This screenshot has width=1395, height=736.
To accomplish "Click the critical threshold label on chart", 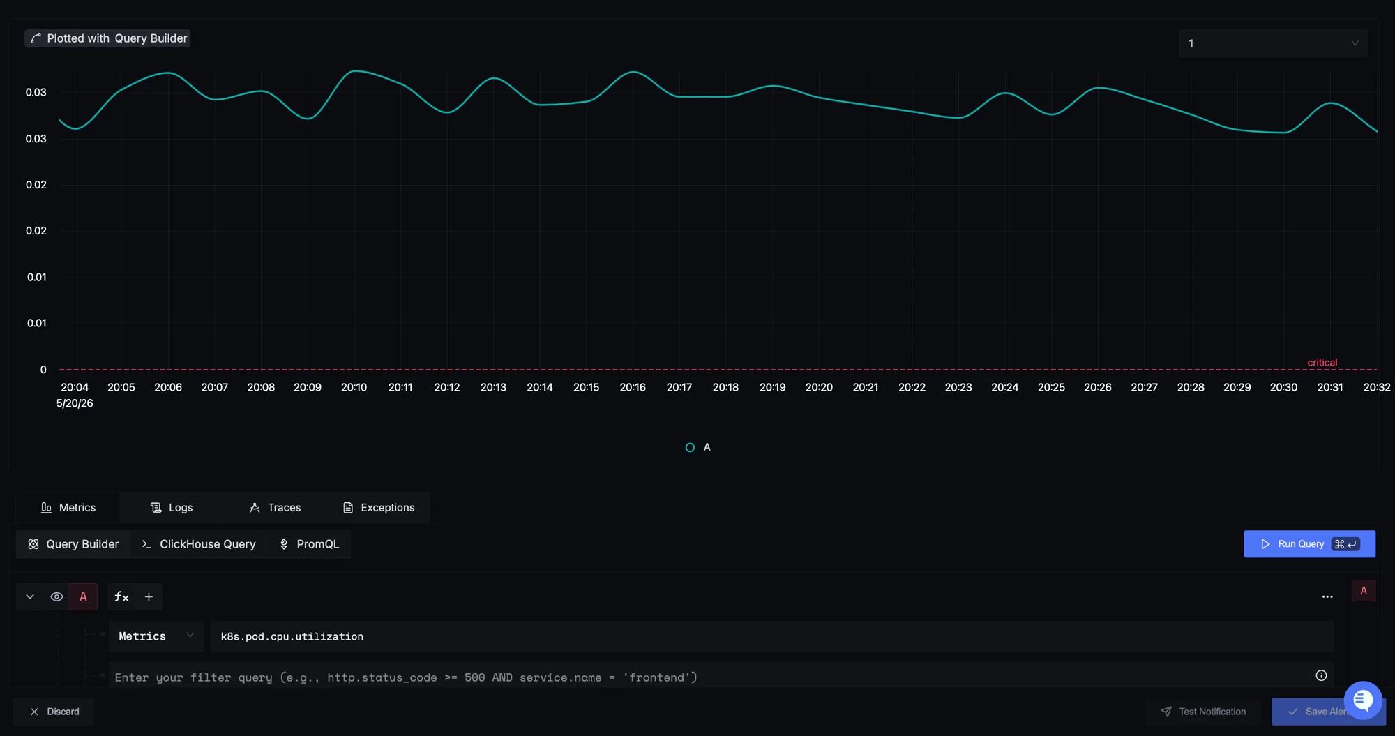I will [1322, 362].
